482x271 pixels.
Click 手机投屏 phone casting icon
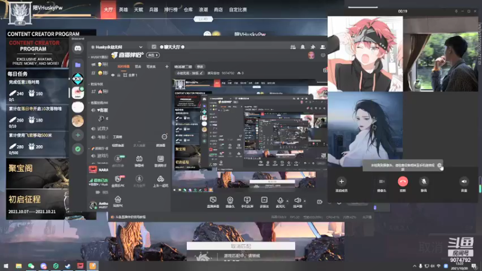pos(247,202)
